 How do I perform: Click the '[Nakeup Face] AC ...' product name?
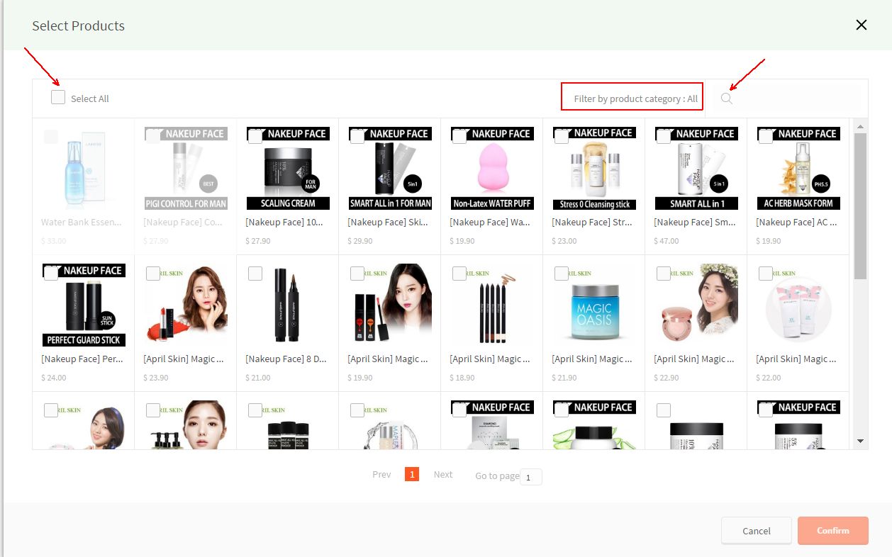(796, 222)
